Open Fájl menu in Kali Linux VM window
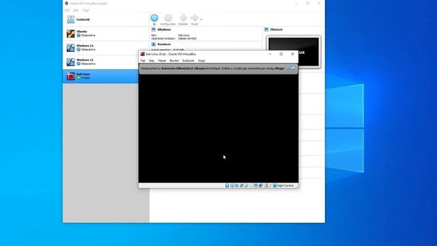The width and height of the screenshot is (437, 246). pos(143,61)
